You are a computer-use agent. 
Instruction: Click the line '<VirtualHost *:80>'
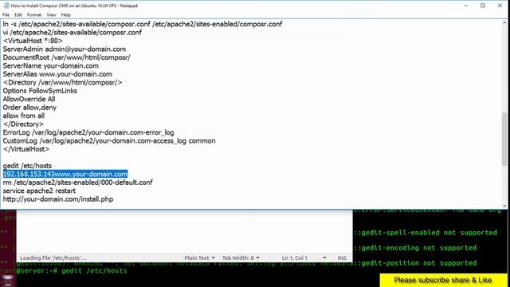click(33, 41)
